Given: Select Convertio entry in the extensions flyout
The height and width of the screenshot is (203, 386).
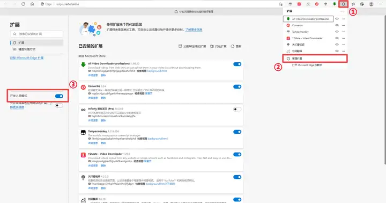Looking at the screenshot, I should click(x=308, y=25).
